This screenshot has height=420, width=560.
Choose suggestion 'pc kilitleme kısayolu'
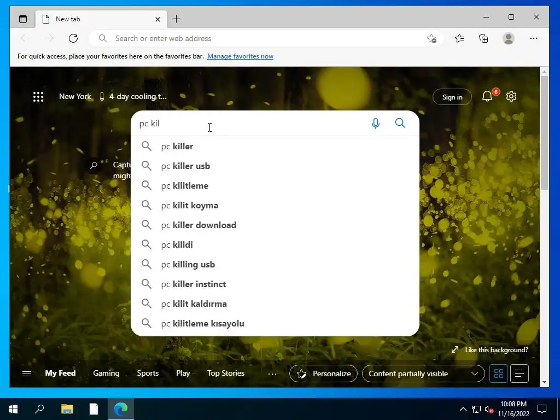coord(275,323)
